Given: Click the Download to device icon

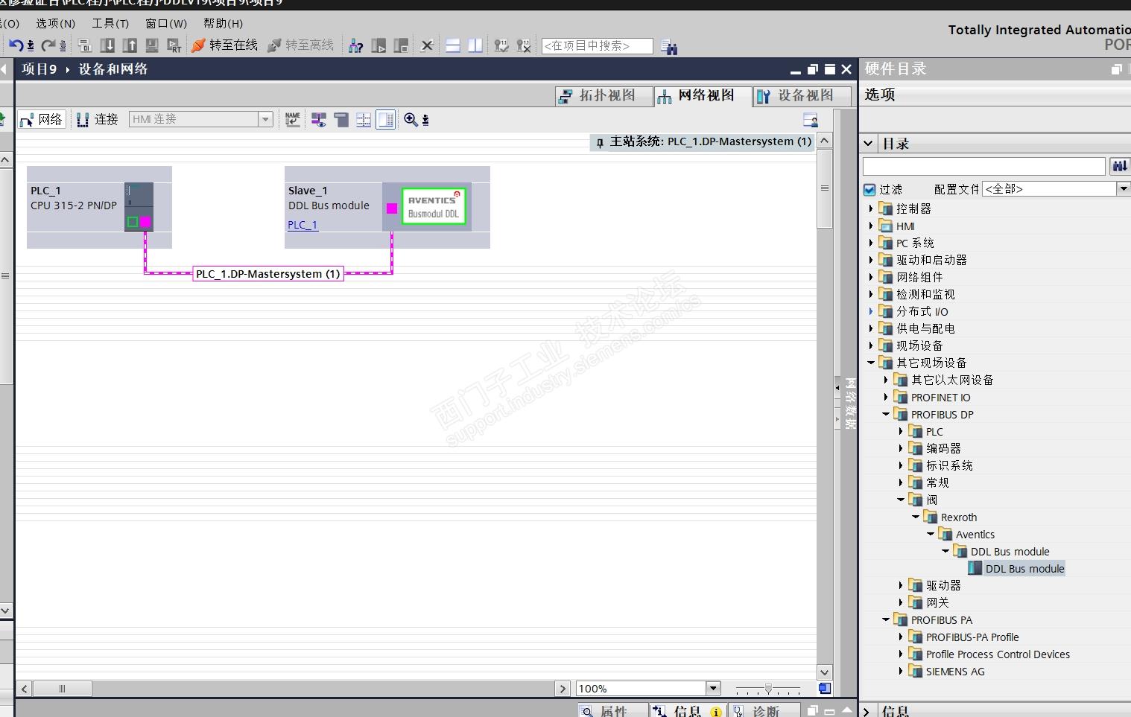Looking at the screenshot, I should click(107, 45).
